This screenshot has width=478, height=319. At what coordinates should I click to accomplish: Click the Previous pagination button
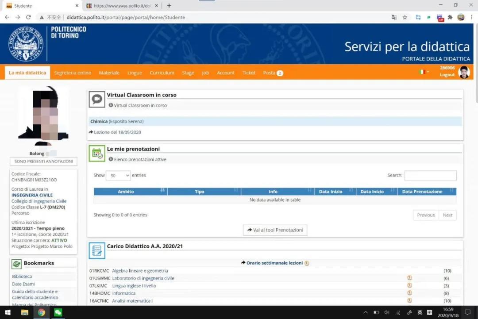(426, 215)
